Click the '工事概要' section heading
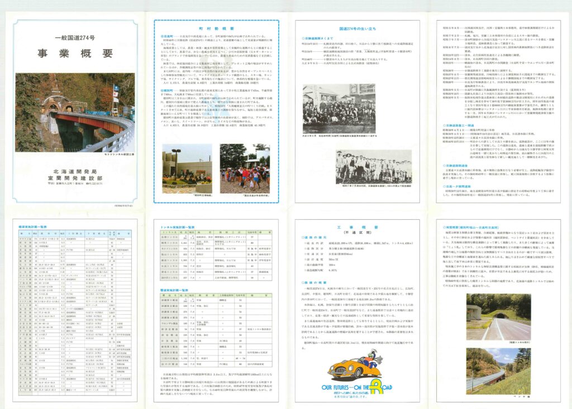Viewport: 572px width, 409px height. [357, 228]
